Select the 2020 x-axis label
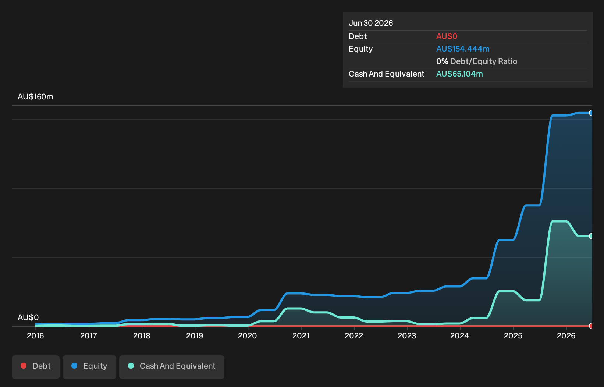The width and height of the screenshot is (604, 387). pos(248,335)
